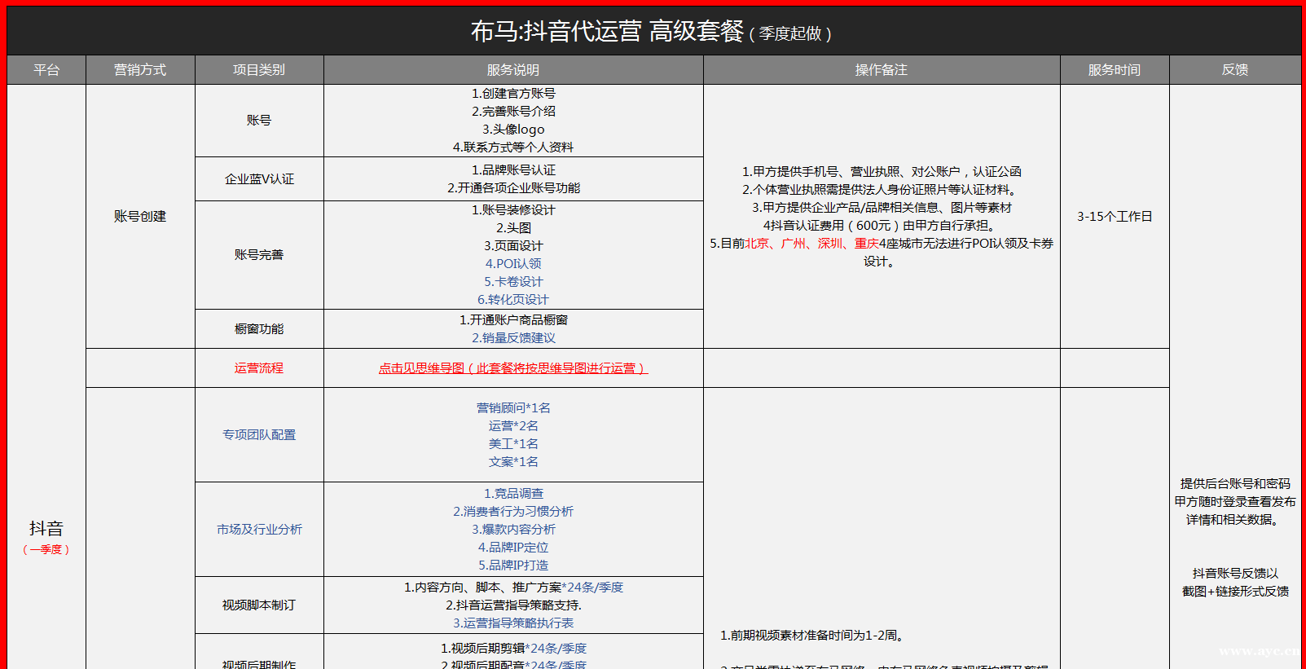Image resolution: width=1306 pixels, height=669 pixels.
Task: Click the 平台 column header
Action: click(x=46, y=70)
